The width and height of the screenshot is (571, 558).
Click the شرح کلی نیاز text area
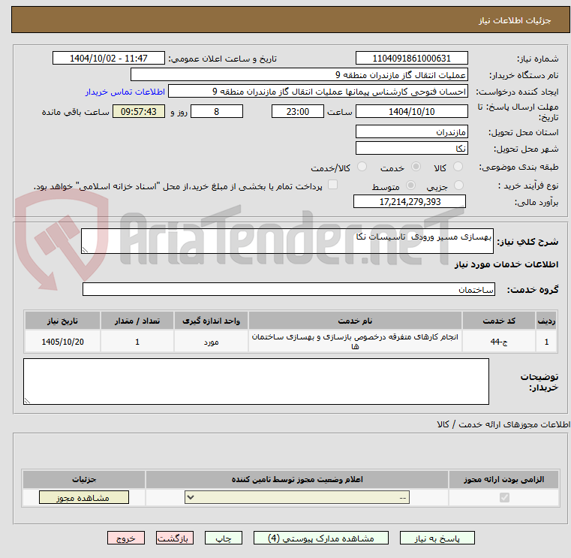[x=287, y=241]
